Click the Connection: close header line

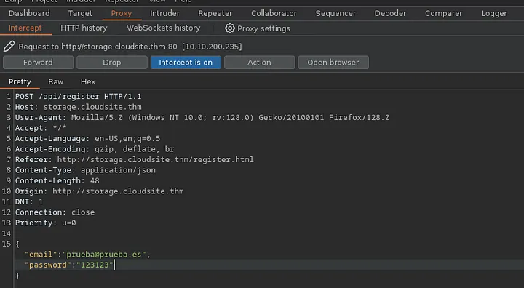(55, 212)
